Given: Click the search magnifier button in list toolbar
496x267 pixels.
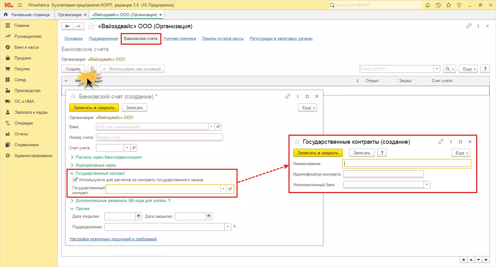Looking at the screenshot, I should coord(449,69).
